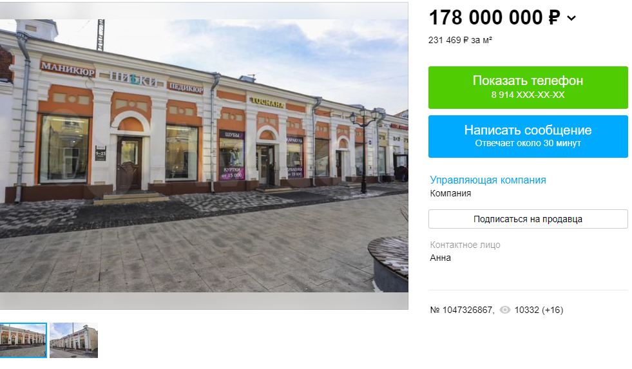Expand the price chevron next to 178 000 000 ₽

[571, 18]
